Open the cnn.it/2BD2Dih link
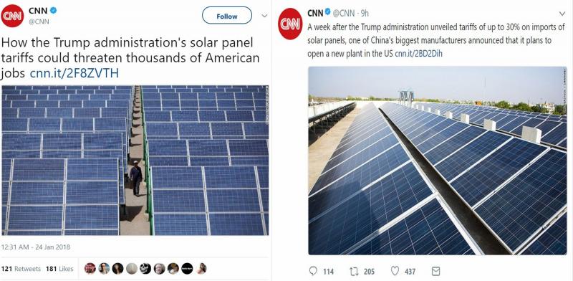The image size is (573, 281). tap(418, 54)
